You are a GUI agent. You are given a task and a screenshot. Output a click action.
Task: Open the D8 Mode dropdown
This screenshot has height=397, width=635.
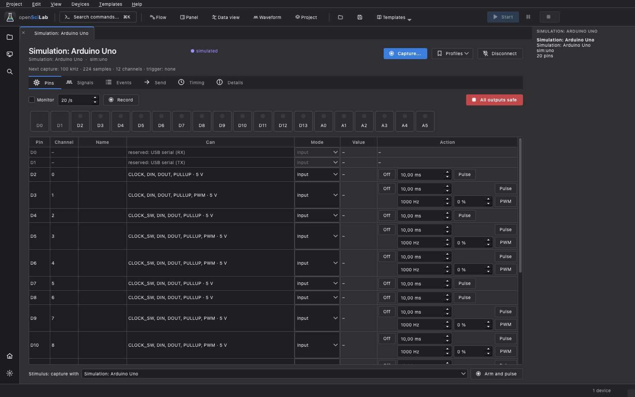pos(317,298)
